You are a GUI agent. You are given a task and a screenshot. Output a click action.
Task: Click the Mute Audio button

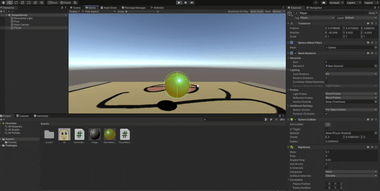[x=257, y=11]
